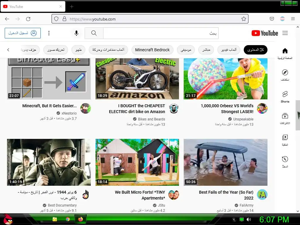This screenshot has height=225, width=300.
Task: Click the browser back arrow
Action: click(x=7, y=19)
